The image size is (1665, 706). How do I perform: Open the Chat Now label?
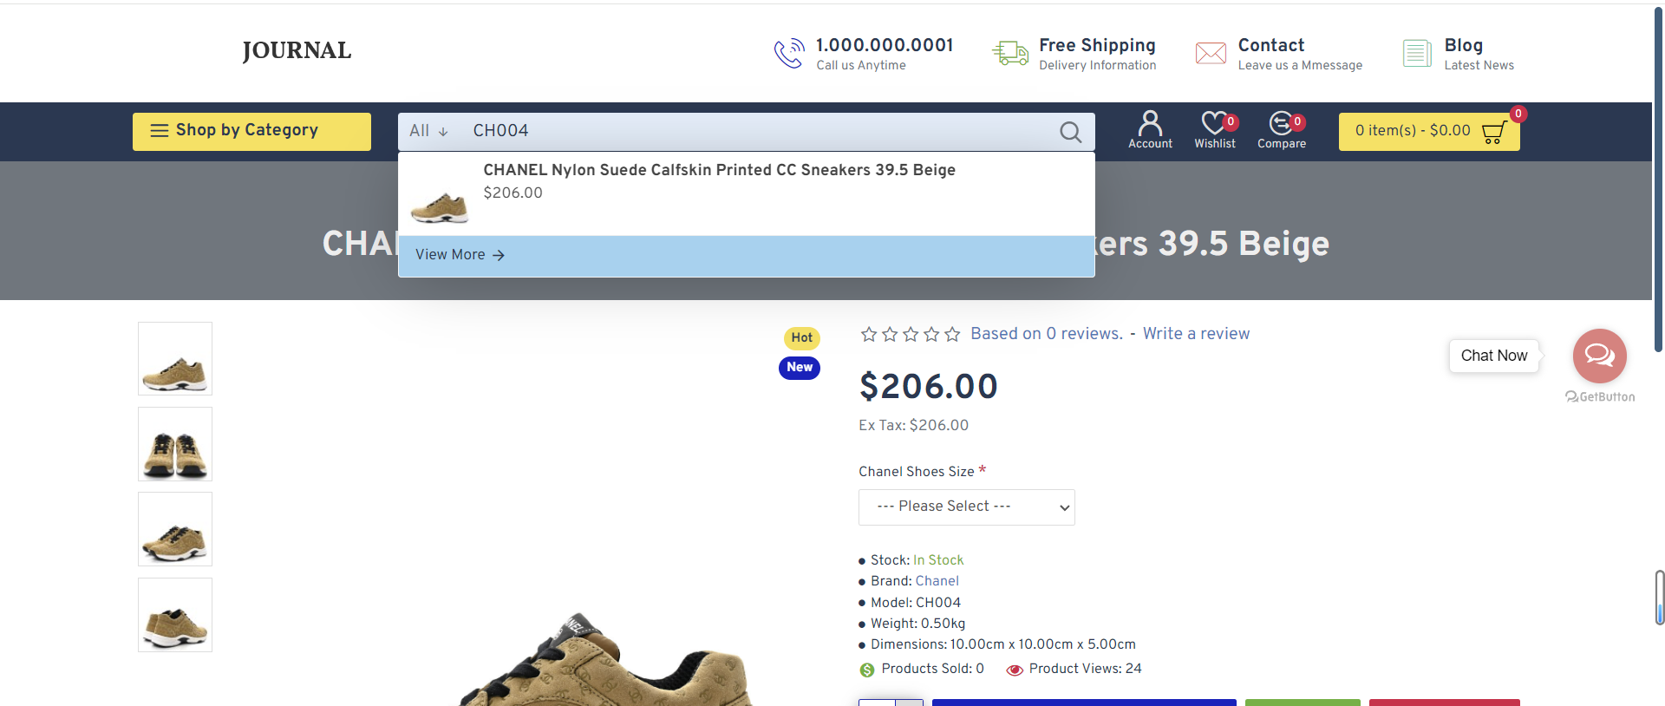(x=1494, y=356)
